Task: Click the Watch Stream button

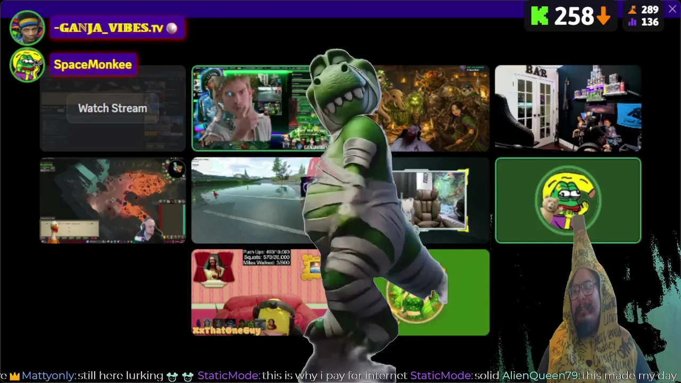Action: (x=112, y=108)
